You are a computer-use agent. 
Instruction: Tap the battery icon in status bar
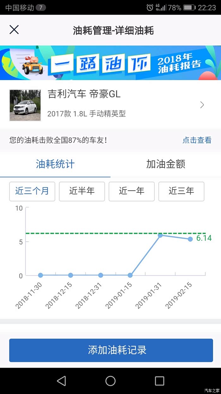click(x=189, y=8)
